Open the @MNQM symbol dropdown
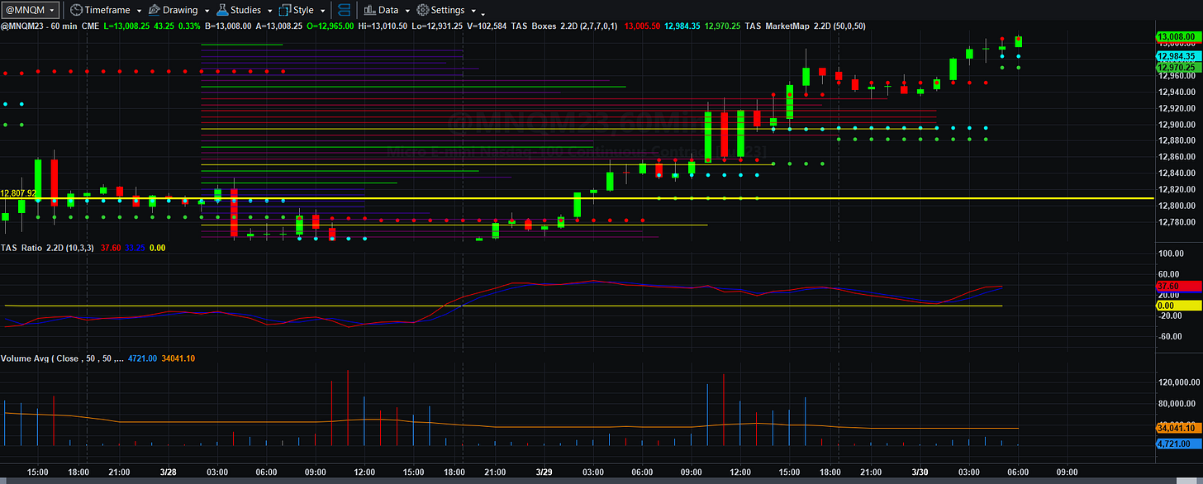This screenshot has width=1203, height=484. click(31, 10)
